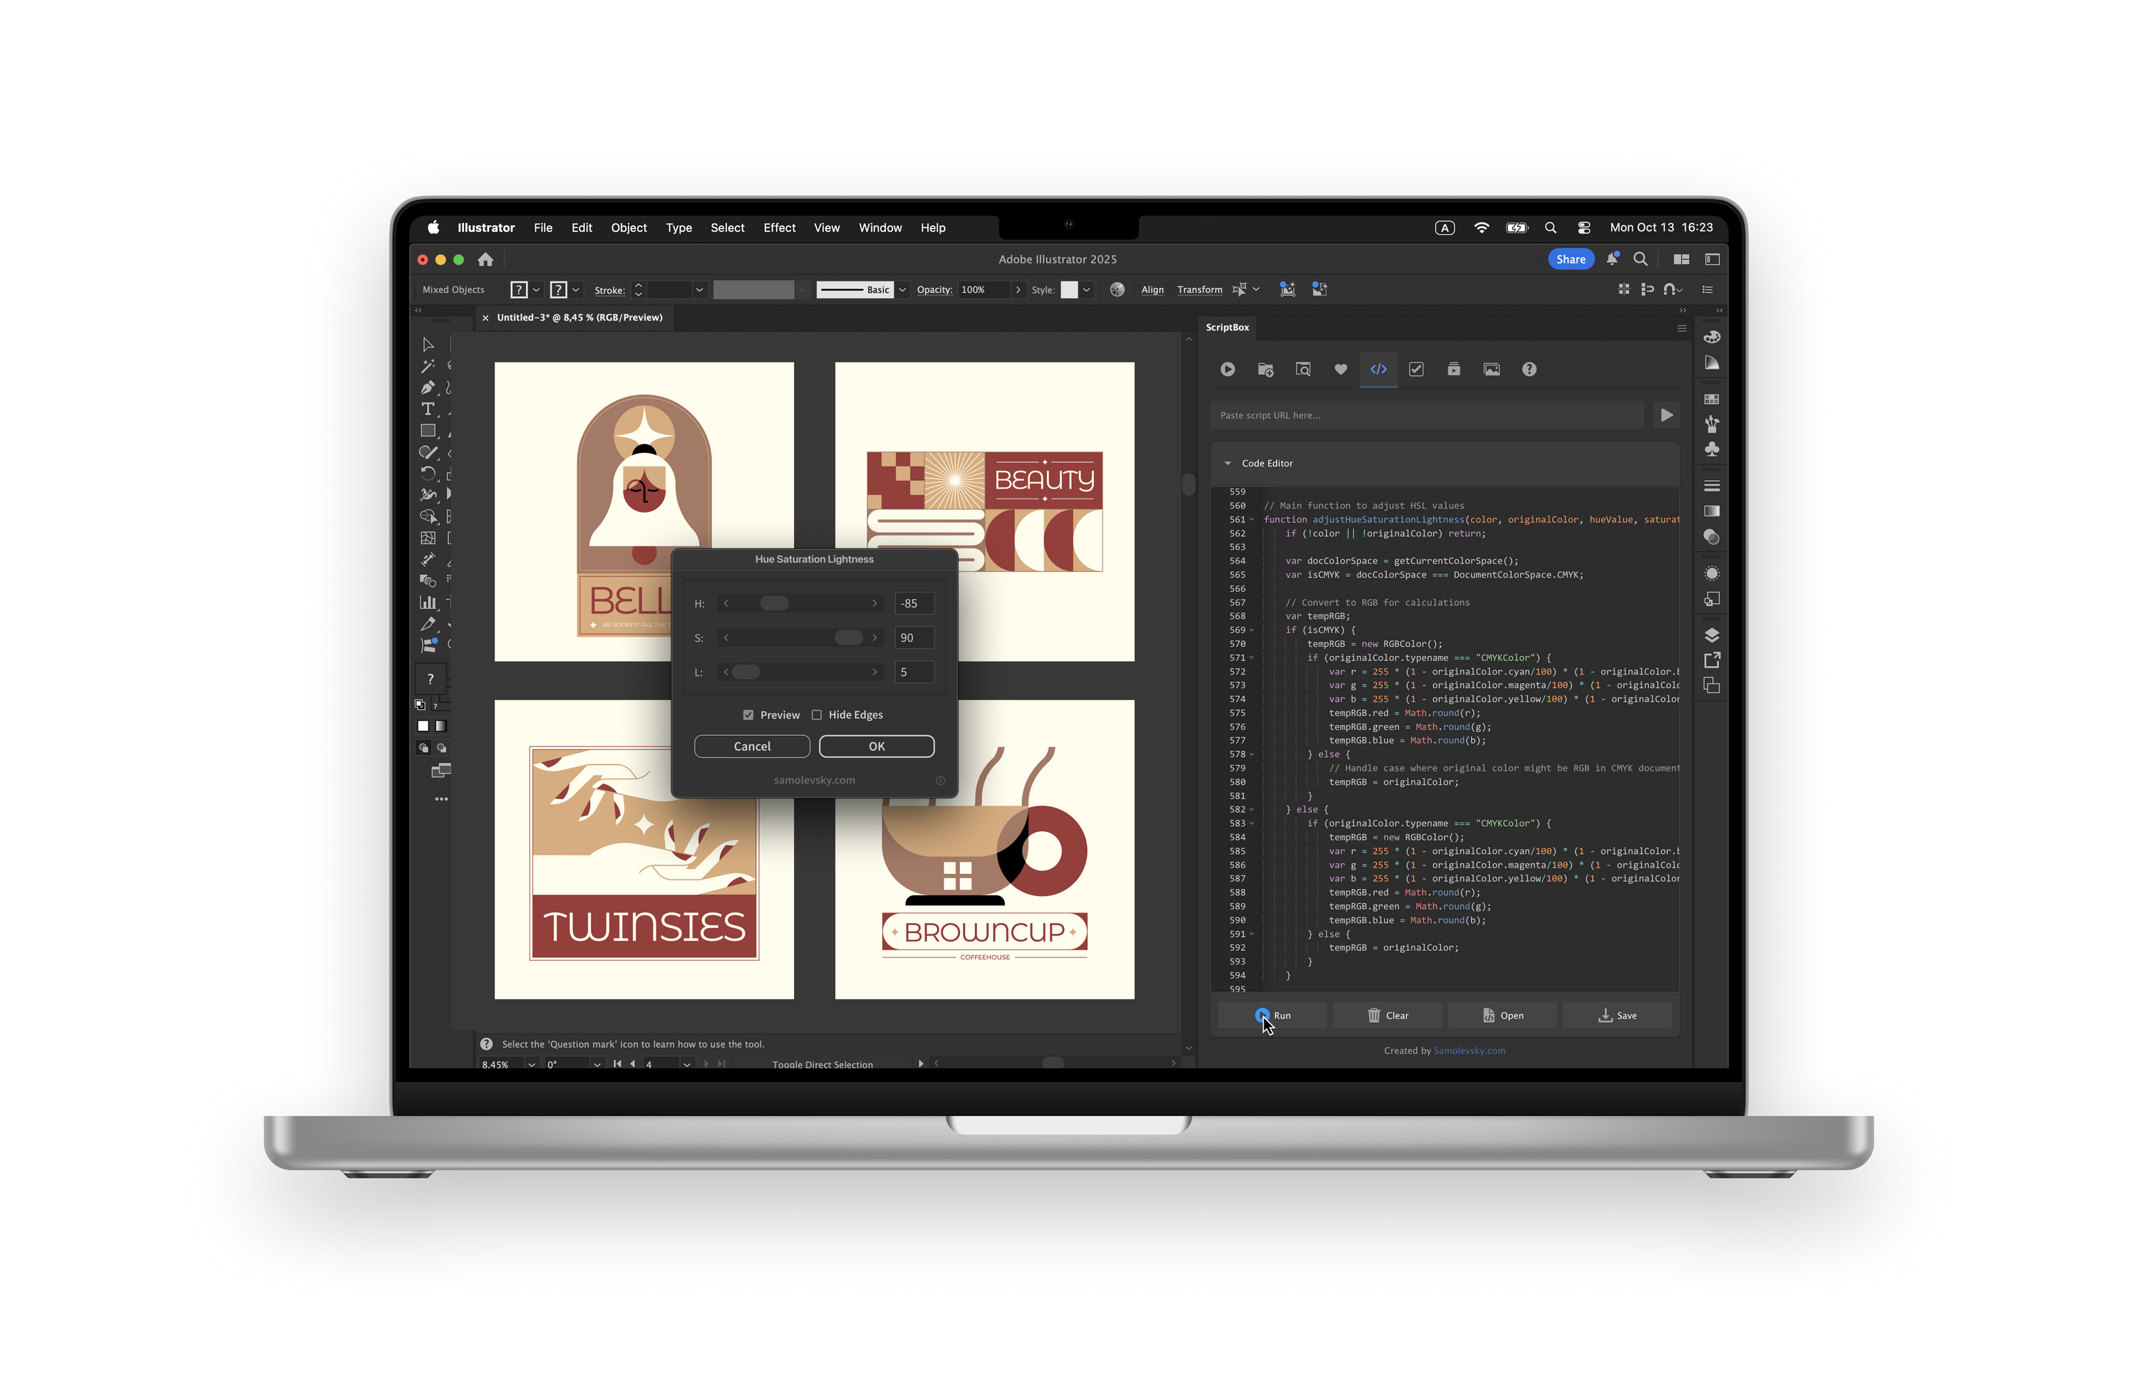Image resolution: width=2138 pixels, height=1374 pixels.
Task: Open the zoom level dropdown at 8.45%
Action: click(531, 1063)
